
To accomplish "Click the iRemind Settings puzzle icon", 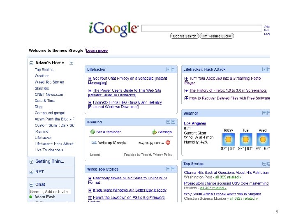I will click(155, 132).
